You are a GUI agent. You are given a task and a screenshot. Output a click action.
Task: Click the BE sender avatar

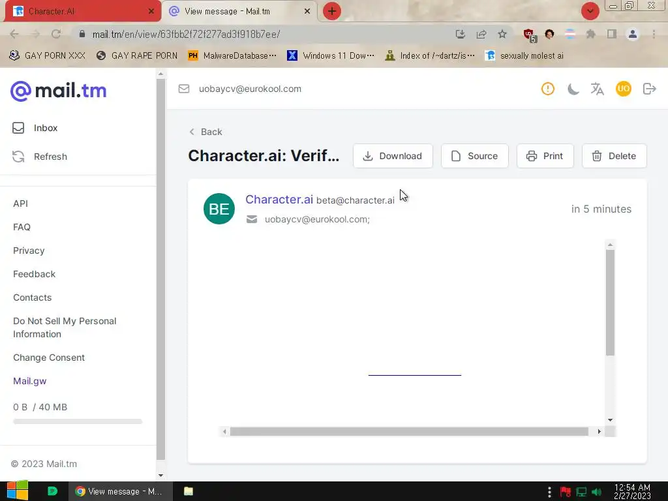tap(219, 209)
